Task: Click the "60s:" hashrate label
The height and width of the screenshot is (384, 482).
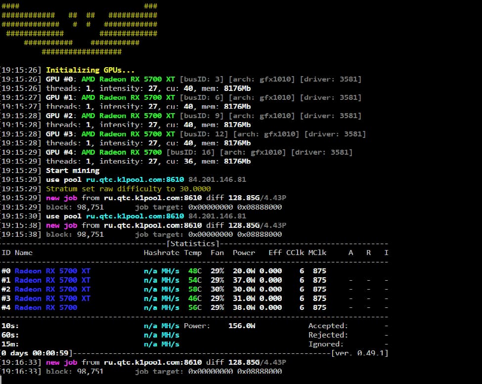Action: pos(10,335)
